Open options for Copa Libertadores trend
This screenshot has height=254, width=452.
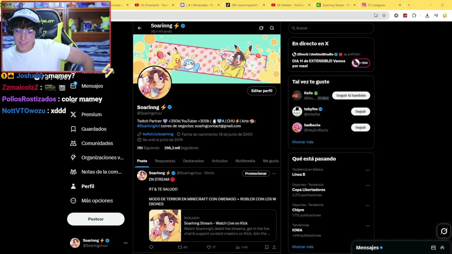(x=368, y=185)
